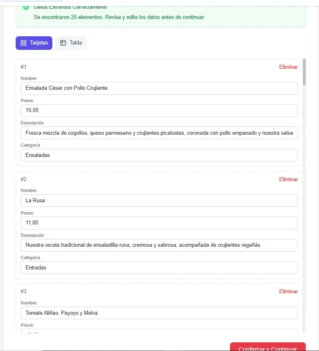Screen dimensions: 319x351
Task: Delete item #2 with Eliminar
Action: coord(288,179)
